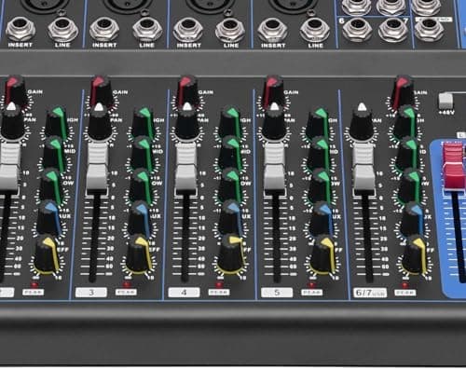The width and height of the screenshot is (466, 370).
Task: Grab the red master fader cap
Action: click(454, 166)
